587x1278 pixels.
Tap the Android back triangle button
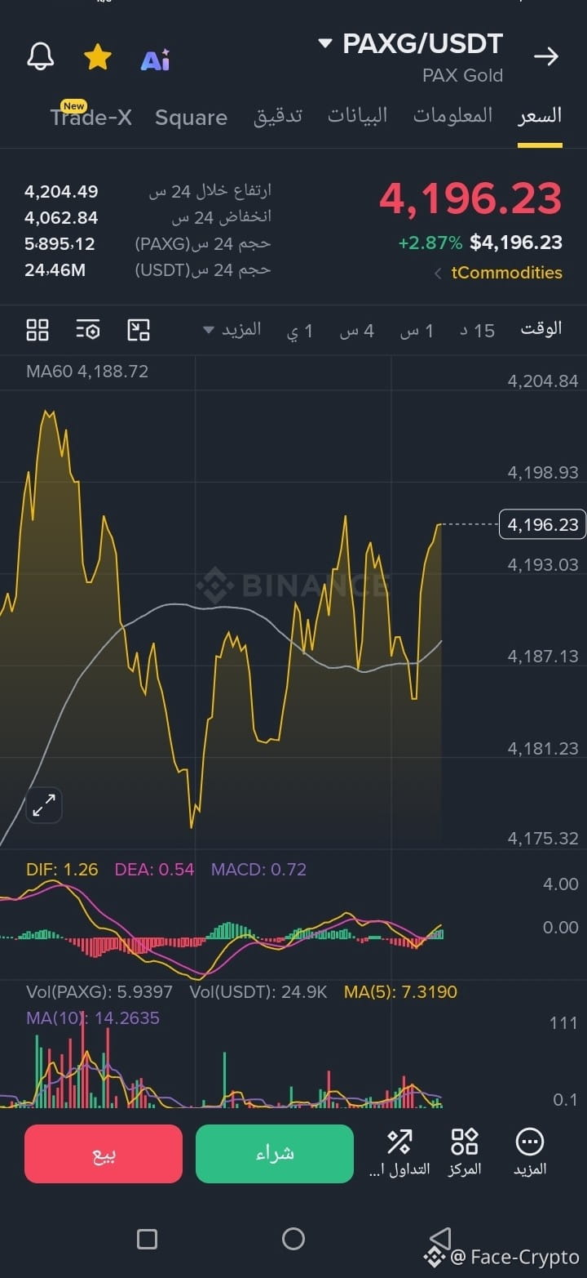coord(440,1239)
